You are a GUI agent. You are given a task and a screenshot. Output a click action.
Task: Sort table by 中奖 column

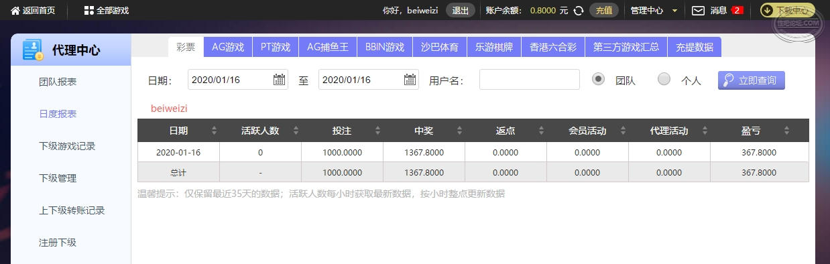[459, 131]
